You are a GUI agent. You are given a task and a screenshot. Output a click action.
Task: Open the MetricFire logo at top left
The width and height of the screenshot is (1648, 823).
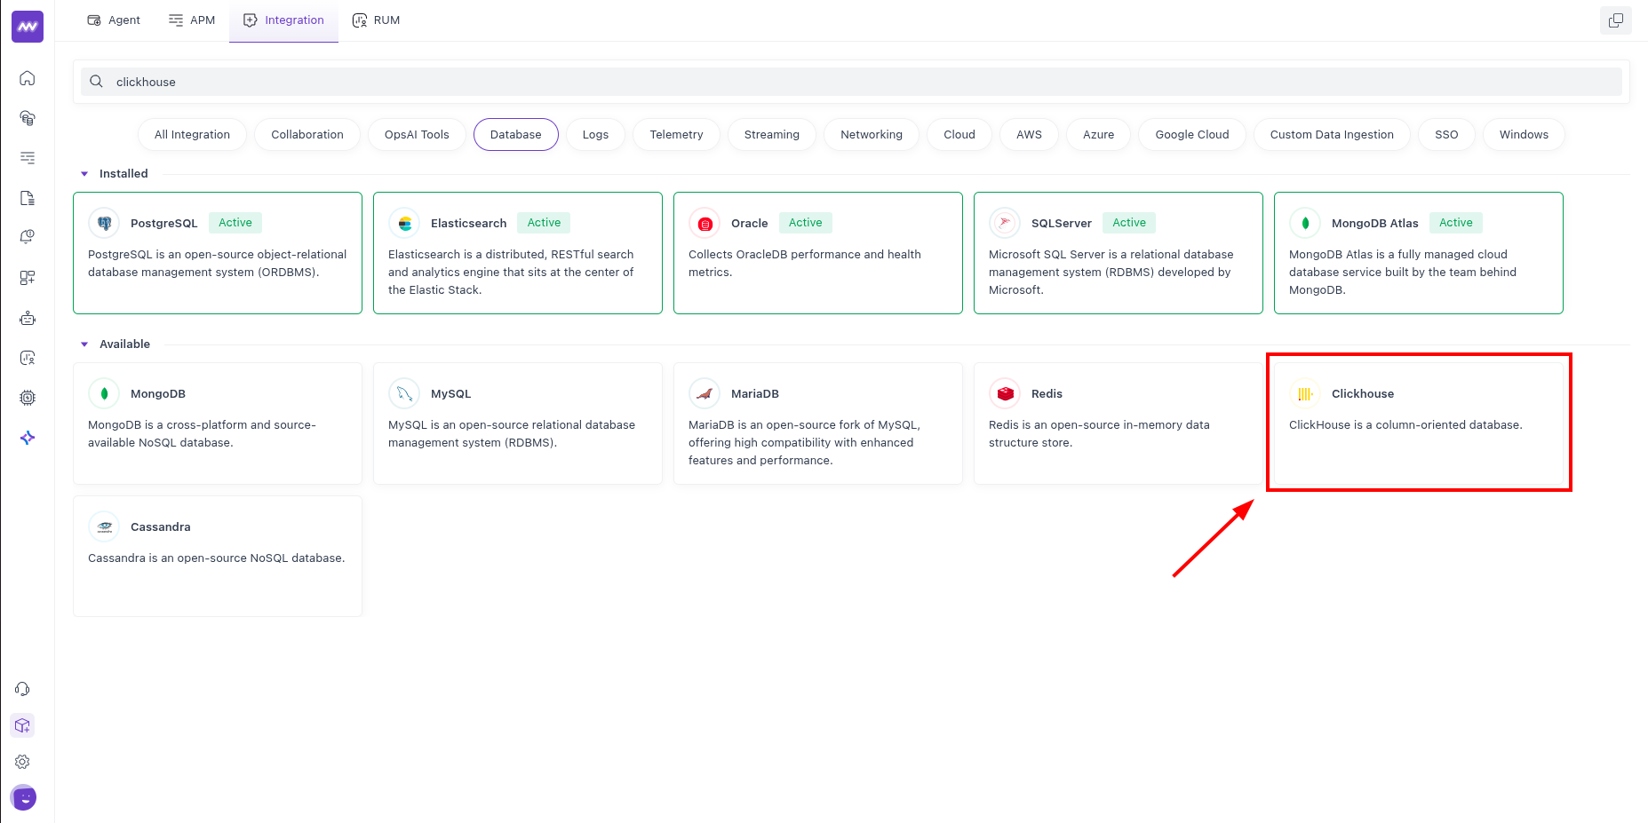pyautogui.click(x=28, y=27)
